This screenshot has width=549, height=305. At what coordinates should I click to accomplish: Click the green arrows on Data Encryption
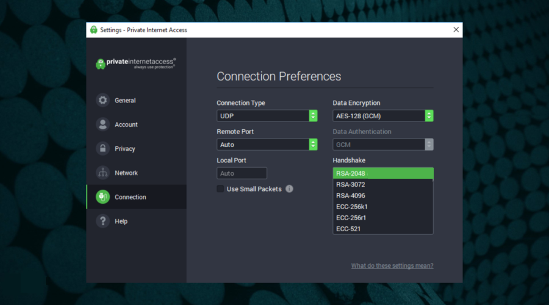coord(429,116)
